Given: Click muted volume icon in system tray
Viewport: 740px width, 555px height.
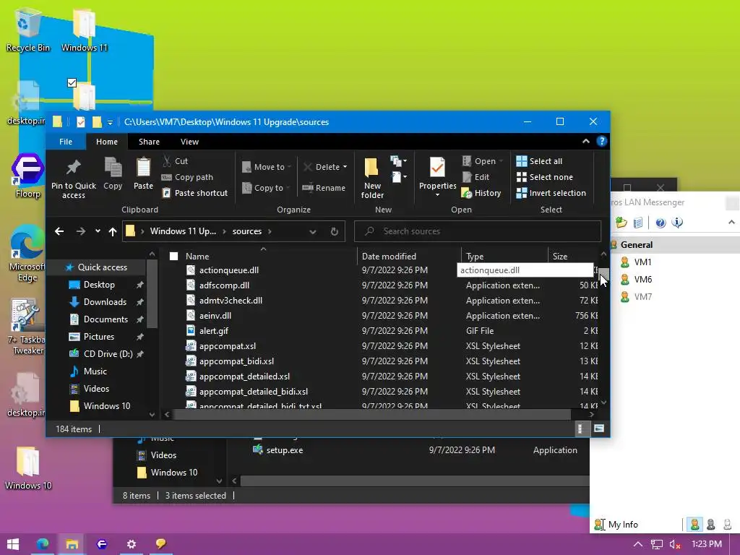Looking at the screenshot, I should point(675,544).
